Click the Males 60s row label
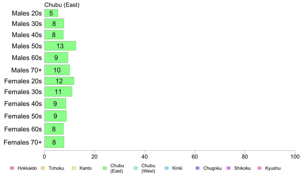302x187 pixels. [27, 58]
